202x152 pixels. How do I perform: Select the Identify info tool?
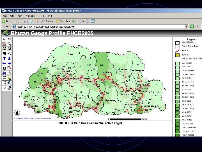click(4, 68)
